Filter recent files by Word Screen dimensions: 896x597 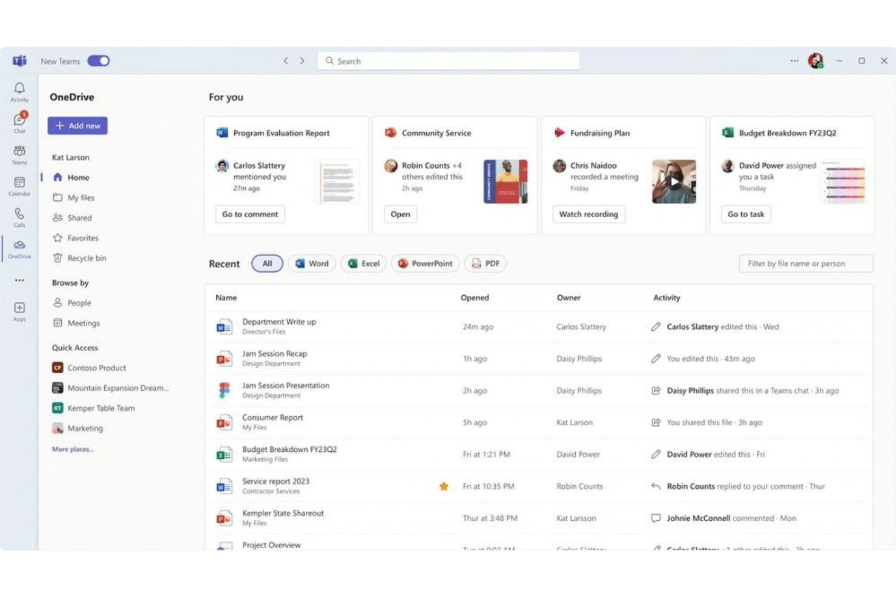pos(312,264)
